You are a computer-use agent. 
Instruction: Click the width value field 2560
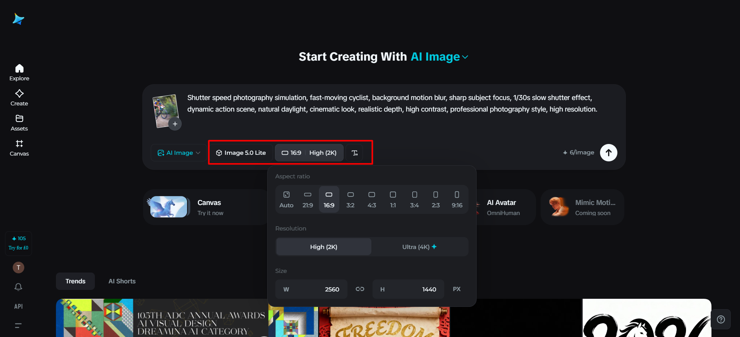(311, 289)
